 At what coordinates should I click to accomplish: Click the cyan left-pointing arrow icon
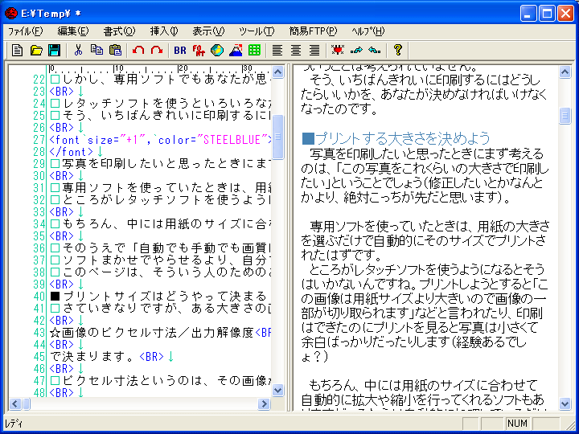(375, 50)
